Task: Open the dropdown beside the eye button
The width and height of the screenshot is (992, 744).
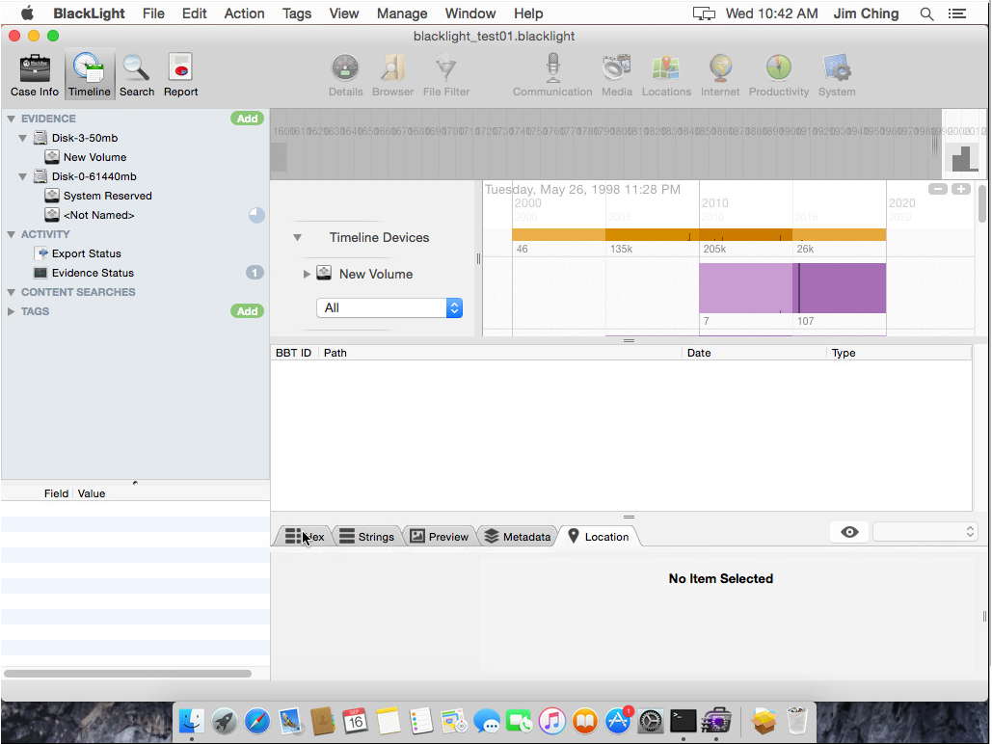Action: click(925, 532)
